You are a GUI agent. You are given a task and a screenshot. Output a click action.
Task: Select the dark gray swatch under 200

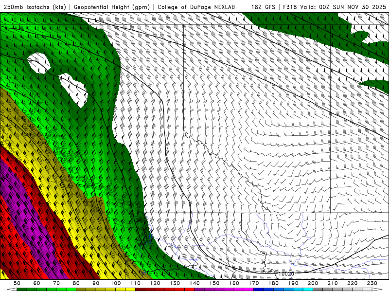pyautogui.click(x=318, y=289)
